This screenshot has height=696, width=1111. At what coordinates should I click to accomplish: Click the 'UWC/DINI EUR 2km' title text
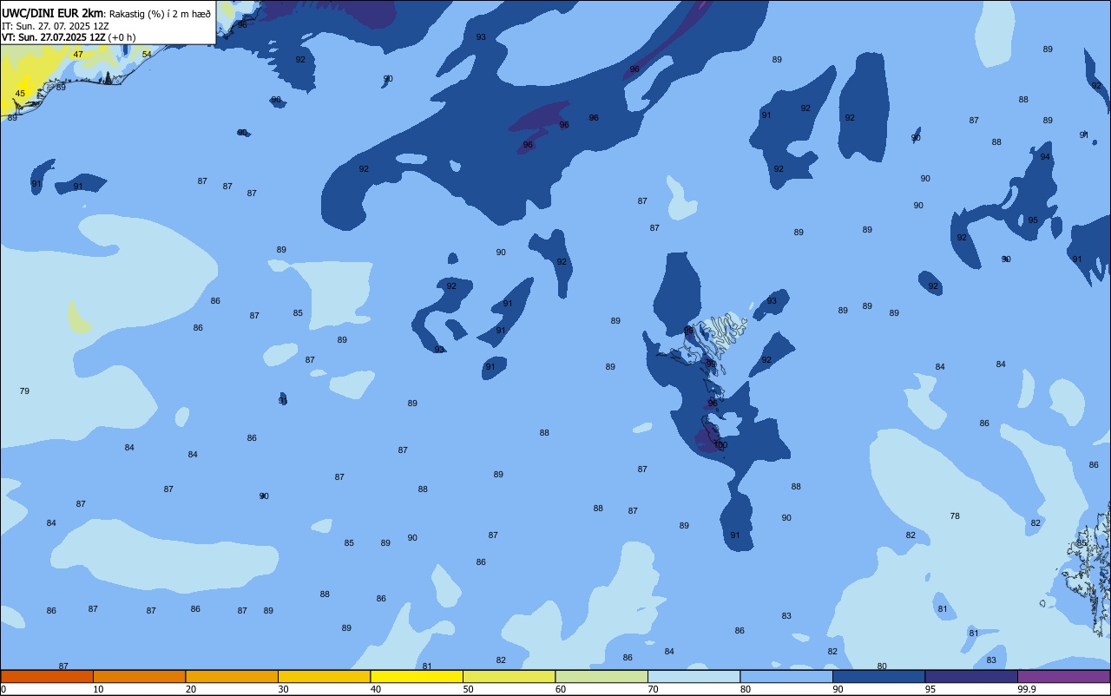tap(53, 12)
